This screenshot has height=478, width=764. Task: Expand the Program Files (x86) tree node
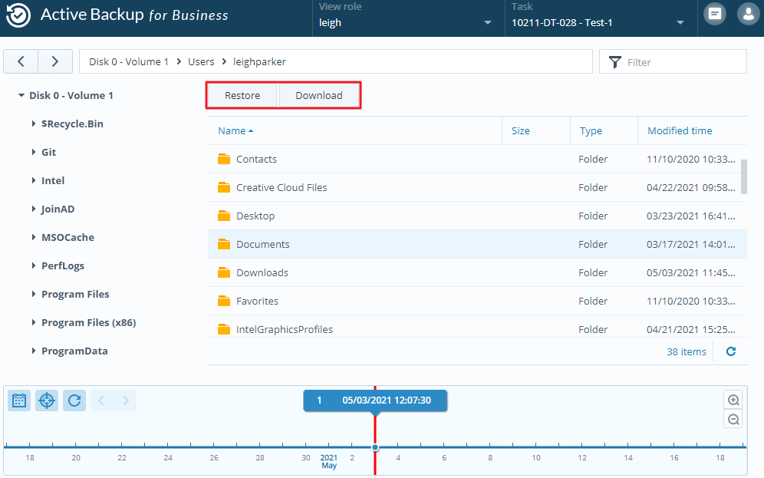click(x=33, y=322)
